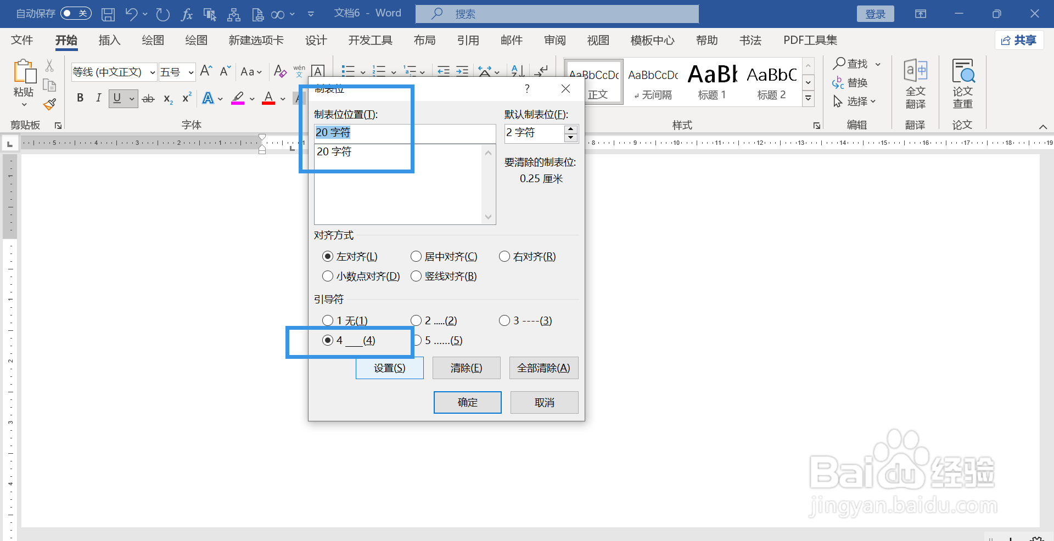Click the Redo icon in title bar
The width and height of the screenshot is (1054, 541).
162,14
